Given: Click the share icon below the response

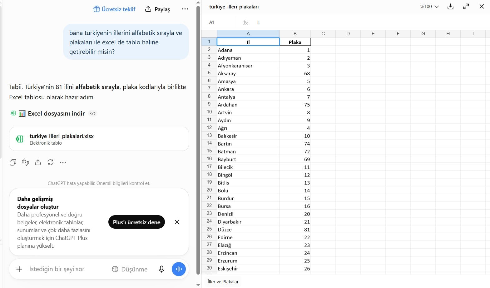Looking at the screenshot, I should coord(38,162).
